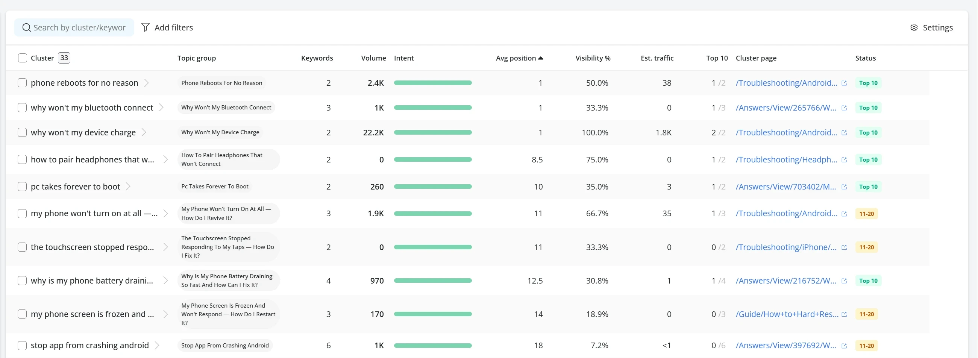Open external link icon for battery draining row
This screenshot has height=358, width=978.
pos(844,281)
